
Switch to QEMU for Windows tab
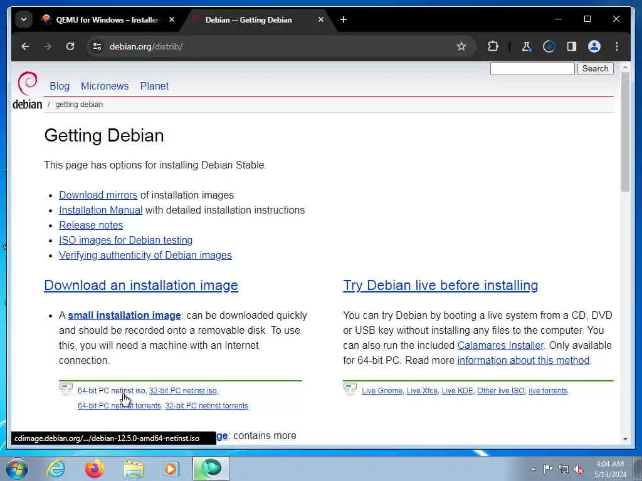(107, 19)
